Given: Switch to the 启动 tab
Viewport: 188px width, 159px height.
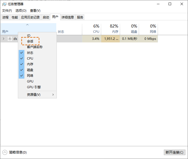Looking at the screenshot, I should (x=46, y=17).
